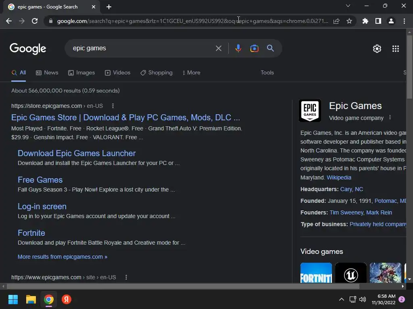Click the 'Potomac, MD' founded link

click(x=390, y=201)
